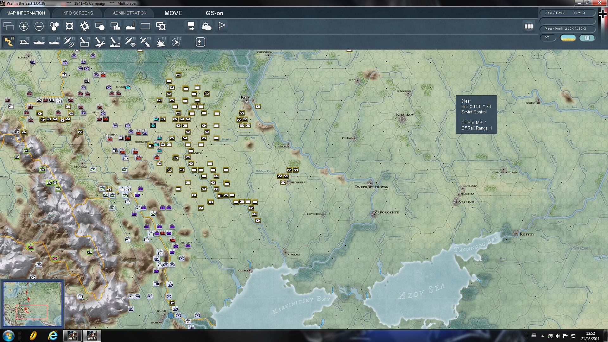Toggle the factory icon in top toolbar

[x=130, y=26]
